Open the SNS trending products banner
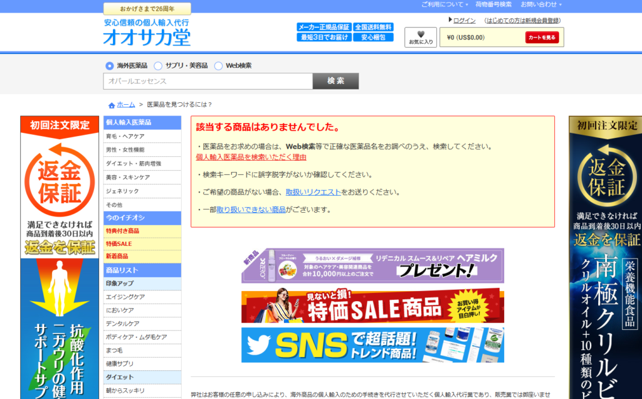Screen dimensions: 642x399 click(x=372, y=345)
